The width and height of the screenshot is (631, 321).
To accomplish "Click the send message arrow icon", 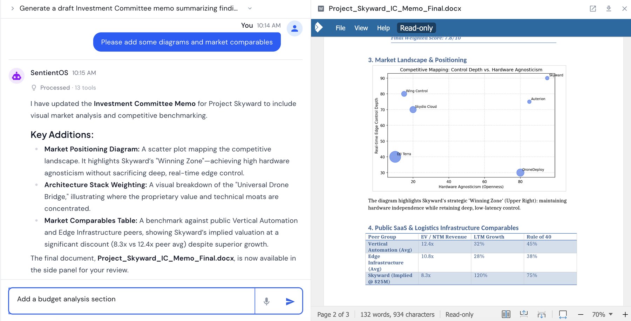I will (290, 301).
